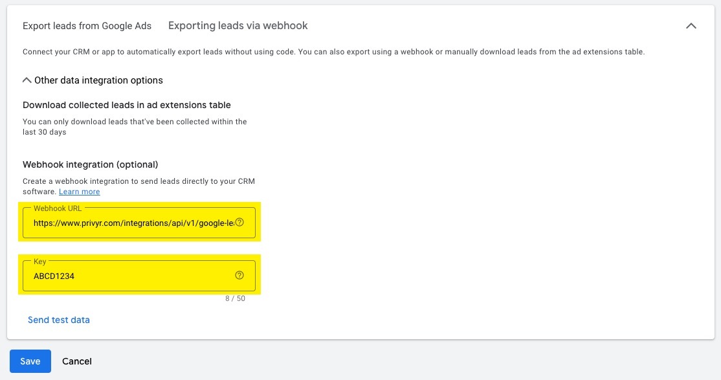The height and width of the screenshot is (380, 721).
Task: Open the Learn more link
Action: click(79, 192)
